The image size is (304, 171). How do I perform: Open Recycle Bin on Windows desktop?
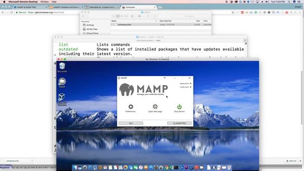tap(62, 67)
